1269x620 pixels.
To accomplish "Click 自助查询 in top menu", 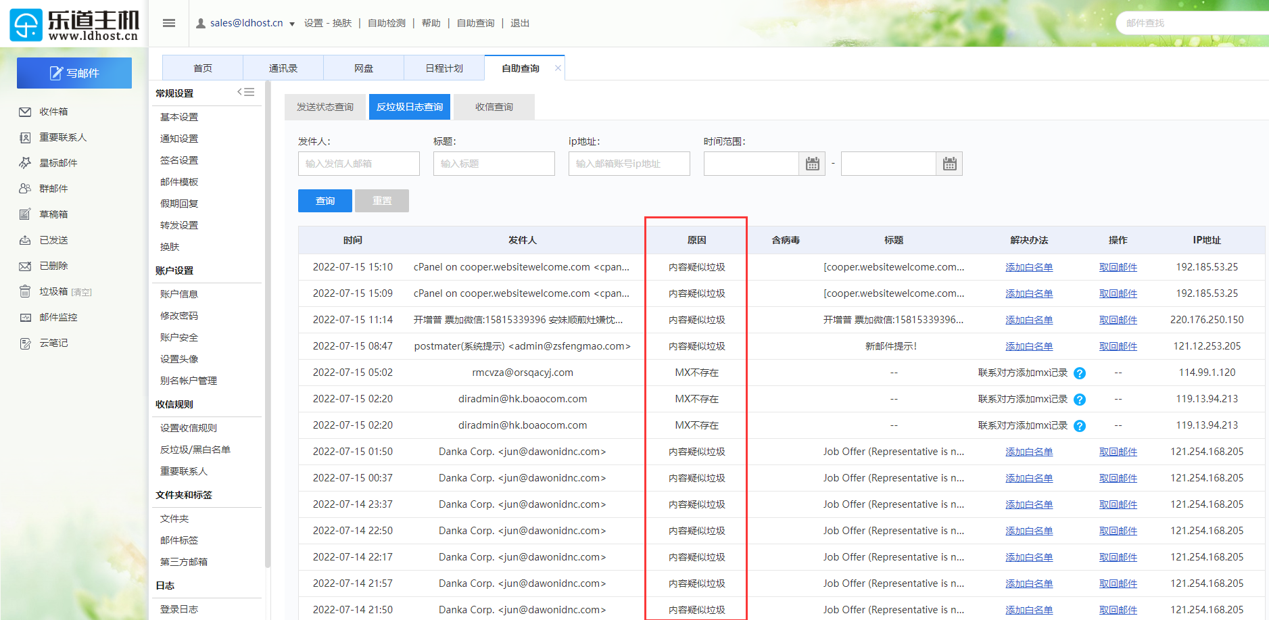I will click(x=476, y=23).
